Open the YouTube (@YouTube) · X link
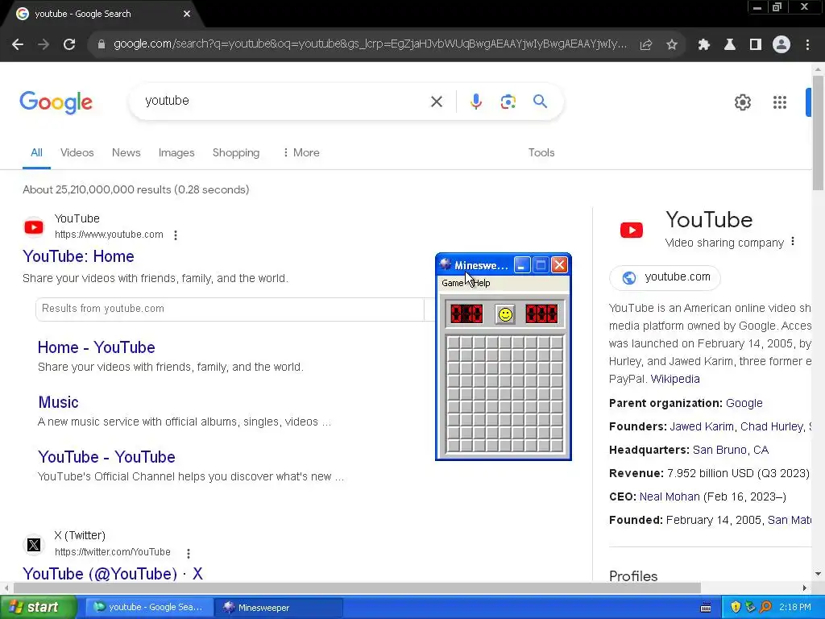Image resolution: width=825 pixels, height=619 pixels. pos(113,574)
